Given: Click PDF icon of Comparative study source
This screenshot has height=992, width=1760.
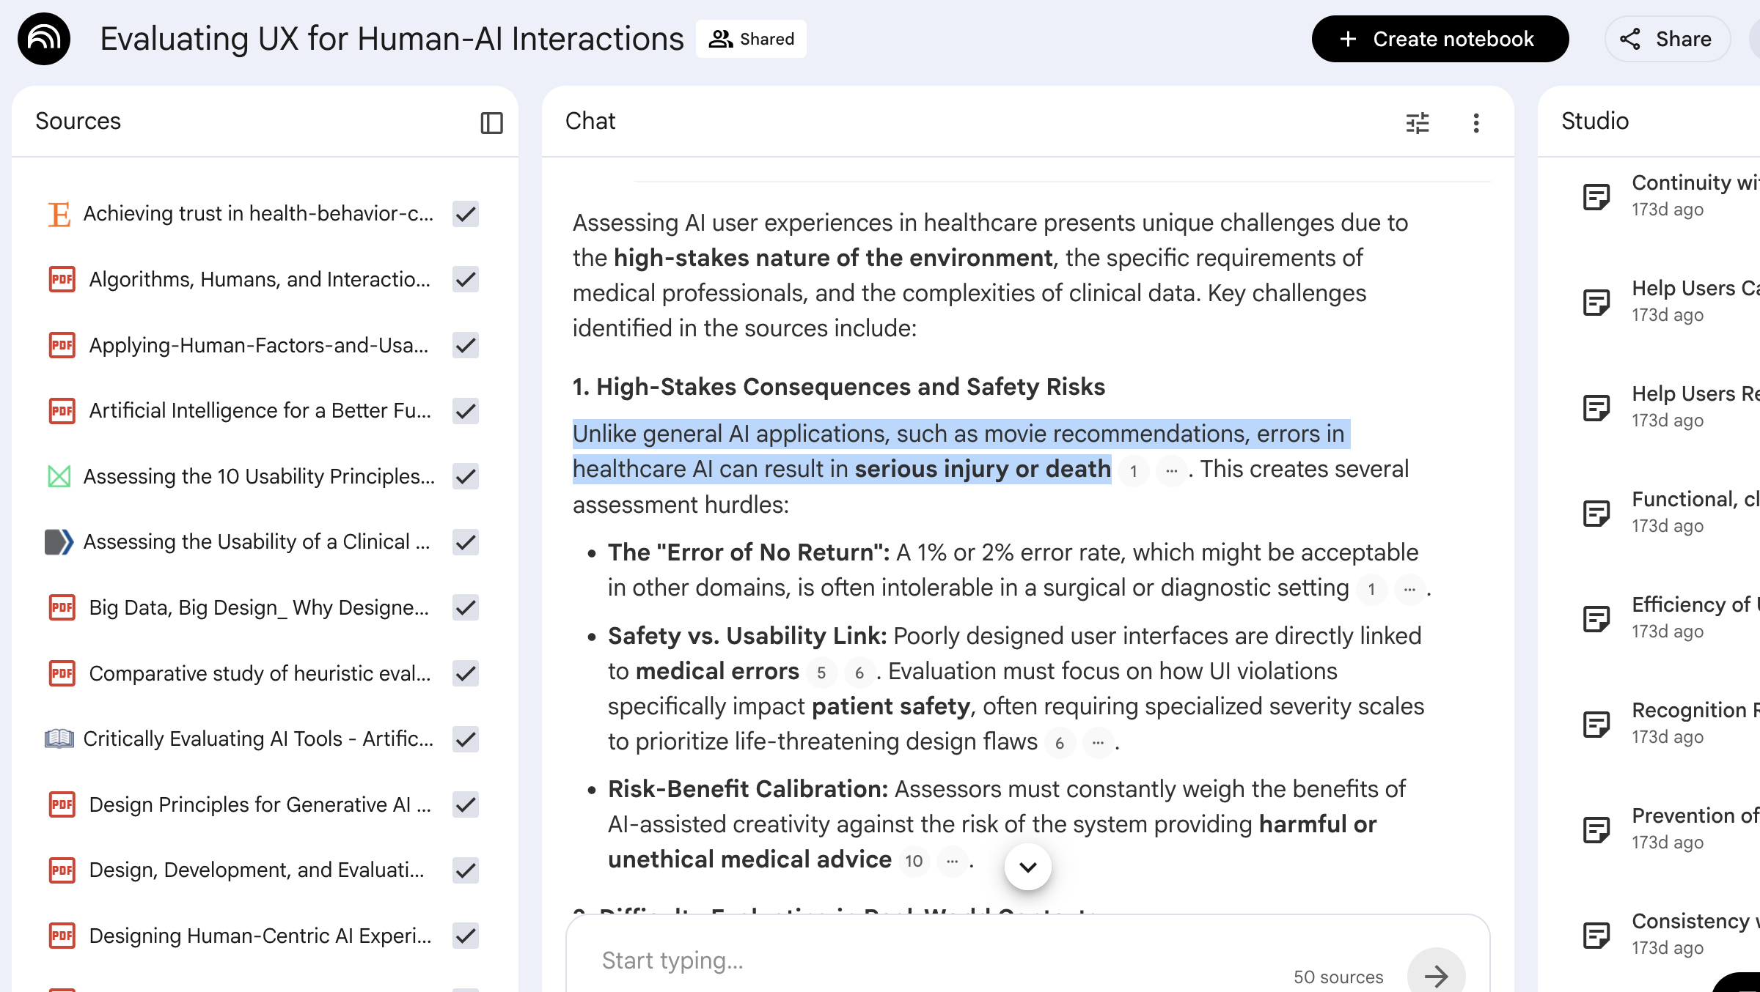Looking at the screenshot, I should (x=62, y=673).
